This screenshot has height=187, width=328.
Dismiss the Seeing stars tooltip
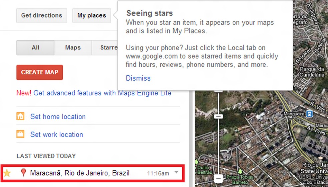click(x=138, y=78)
